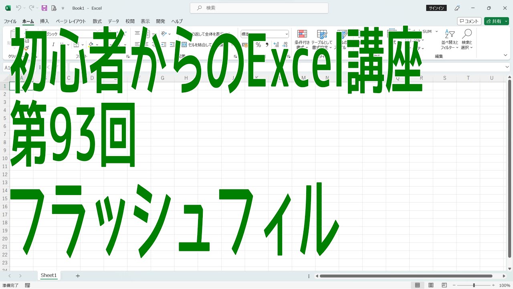Switch to 数式 tab
Screen dimensions: 513x289
pos(97,21)
